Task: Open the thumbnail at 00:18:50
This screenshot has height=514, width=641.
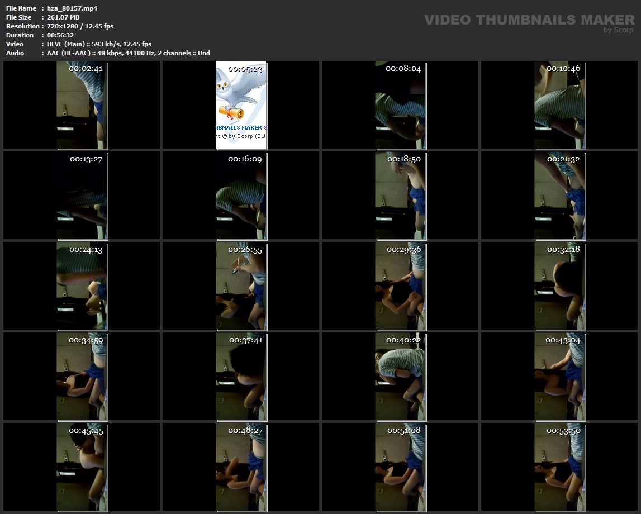Action: (400, 196)
